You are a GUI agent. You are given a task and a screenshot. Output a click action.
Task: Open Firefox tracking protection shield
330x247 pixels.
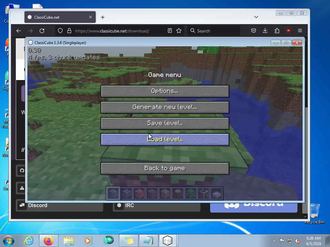(x=60, y=31)
